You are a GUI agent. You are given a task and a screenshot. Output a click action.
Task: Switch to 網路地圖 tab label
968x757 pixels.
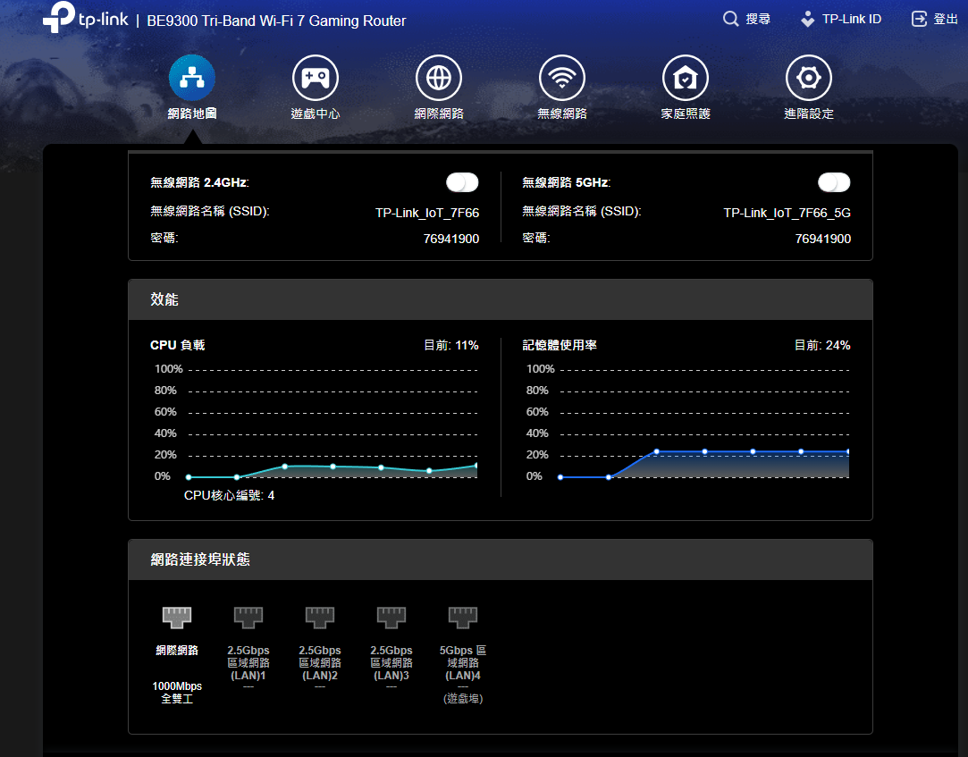(192, 114)
